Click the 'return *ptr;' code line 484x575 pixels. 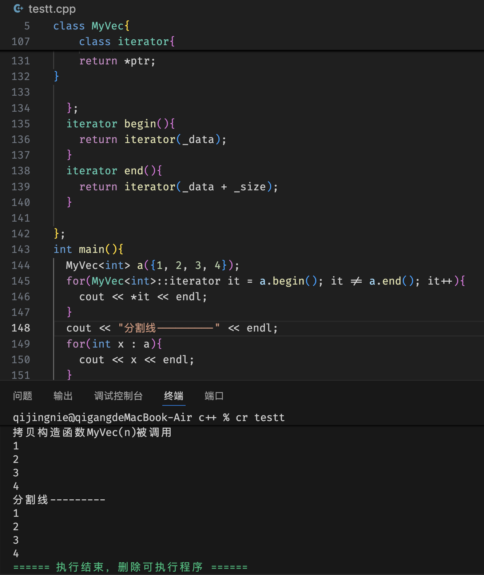pos(117,61)
